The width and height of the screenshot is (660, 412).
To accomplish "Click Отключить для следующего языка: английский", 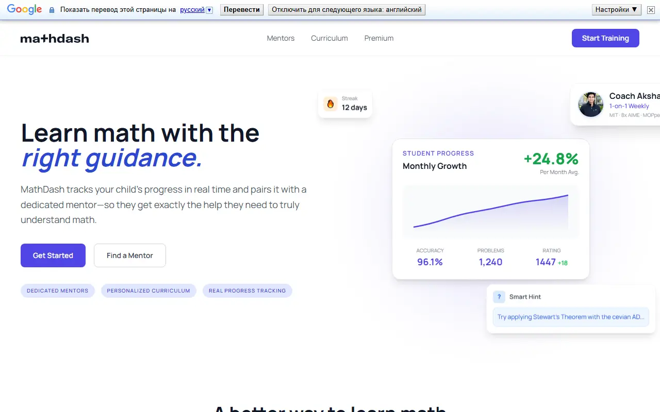I will [x=346, y=9].
